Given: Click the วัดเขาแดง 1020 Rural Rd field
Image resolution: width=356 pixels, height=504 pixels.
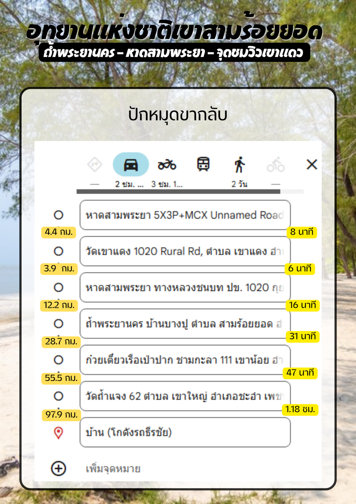Looking at the screenshot, I should [x=185, y=251].
